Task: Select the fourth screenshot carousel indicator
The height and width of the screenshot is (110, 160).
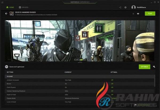Action: (84, 60)
